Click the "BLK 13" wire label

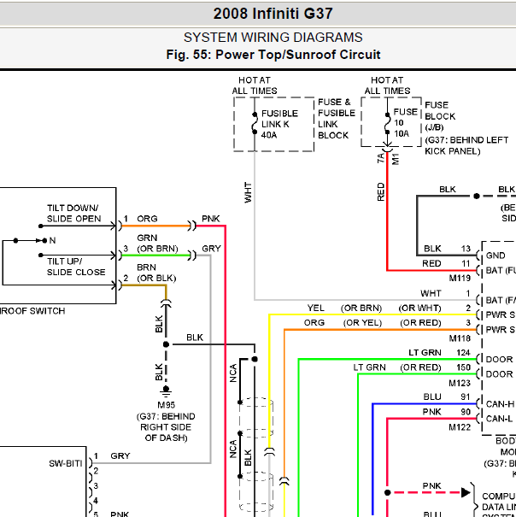447,249
